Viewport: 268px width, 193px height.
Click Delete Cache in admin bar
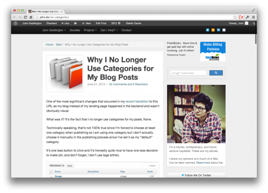point(134,23)
